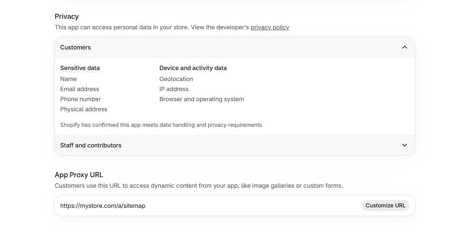Click the Name data item
The width and height of the screenshot is (452, 233).
[68, 79]
